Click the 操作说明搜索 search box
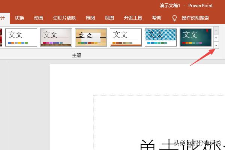This screenshot has height=150, width=225. coord(195,18)
